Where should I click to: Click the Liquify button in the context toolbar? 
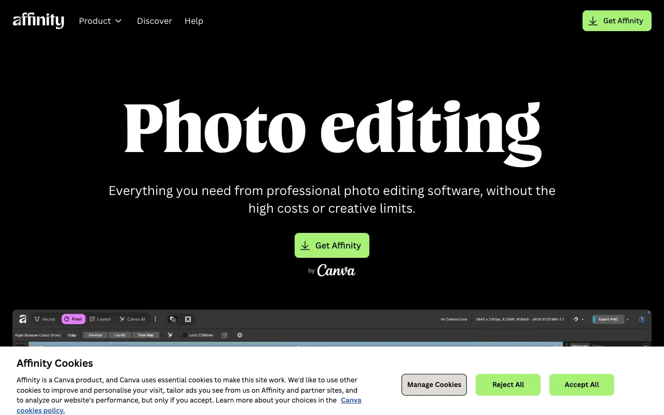click(120, 335)
